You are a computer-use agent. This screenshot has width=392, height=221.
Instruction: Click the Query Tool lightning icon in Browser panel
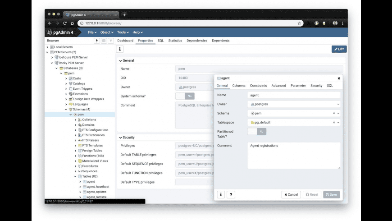tap(97, 41)
